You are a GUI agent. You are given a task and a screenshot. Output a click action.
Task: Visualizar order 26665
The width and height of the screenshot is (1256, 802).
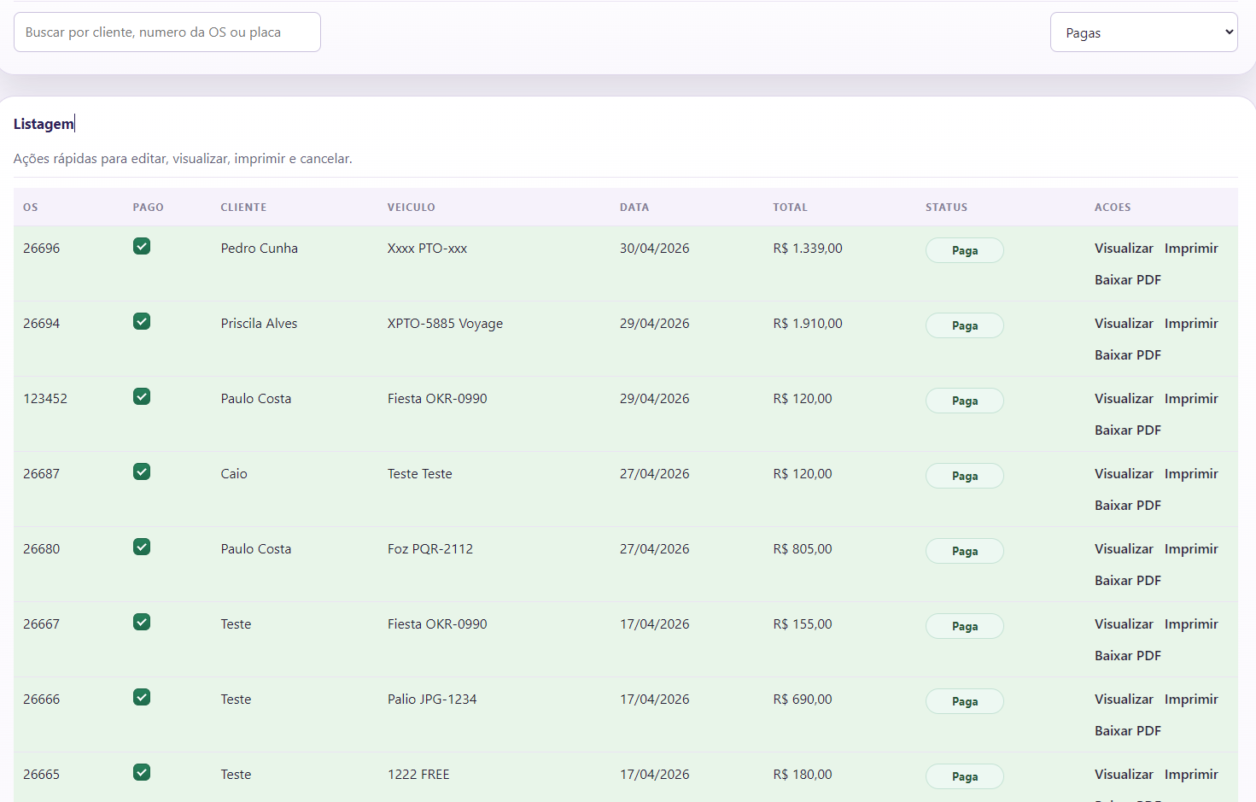(x=1124, y=775)
